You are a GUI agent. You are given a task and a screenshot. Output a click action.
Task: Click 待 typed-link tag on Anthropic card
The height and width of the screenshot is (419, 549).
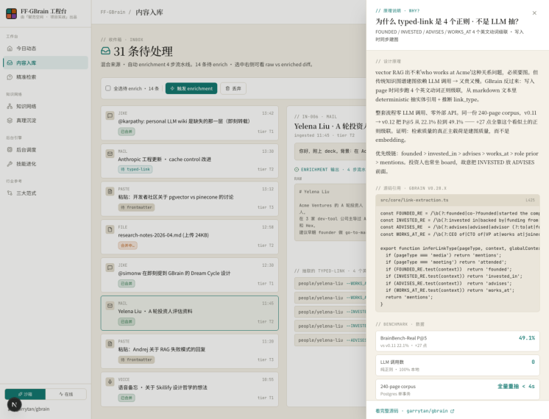pyautogui.click(x=135, y=169)
